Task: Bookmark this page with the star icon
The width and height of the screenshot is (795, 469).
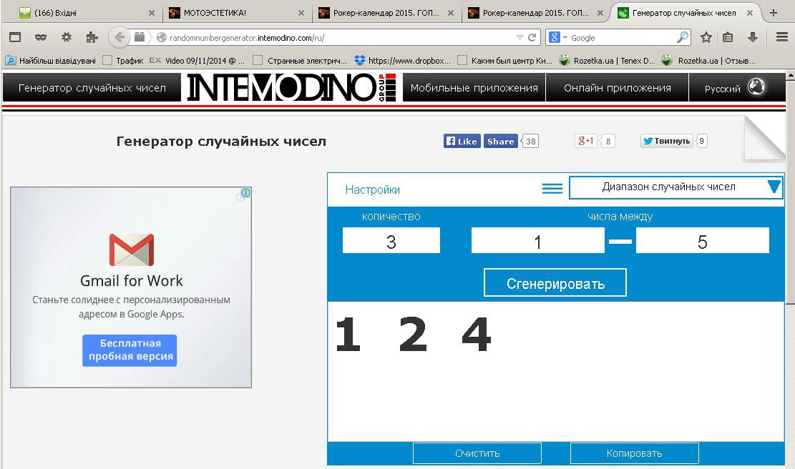Action: click(x=706, y=37)
